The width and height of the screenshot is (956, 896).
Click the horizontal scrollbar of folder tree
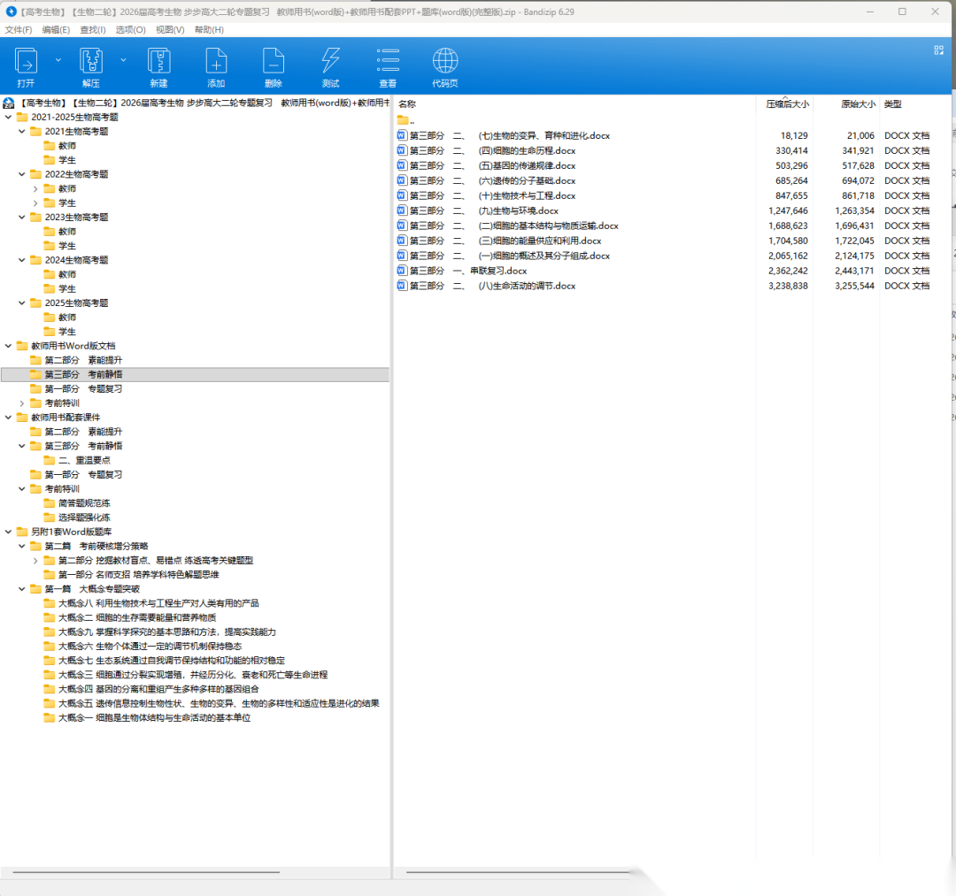click(x=146, y=872)
